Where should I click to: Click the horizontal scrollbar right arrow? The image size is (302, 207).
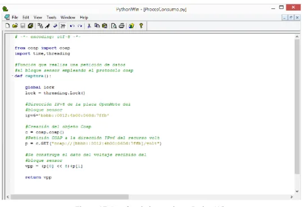291,197
